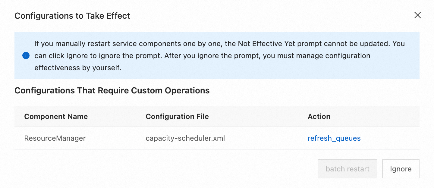Click heading Configurations That Require Custom Operations

click(x=112, y=90)
